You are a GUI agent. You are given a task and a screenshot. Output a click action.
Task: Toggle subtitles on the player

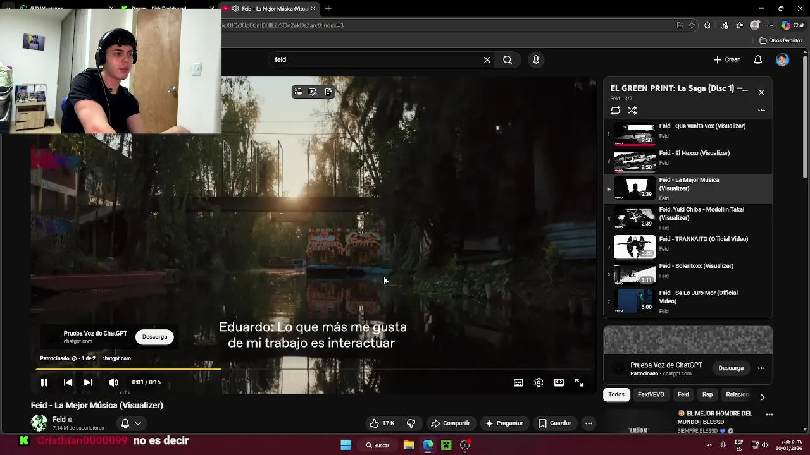point(518,382)
